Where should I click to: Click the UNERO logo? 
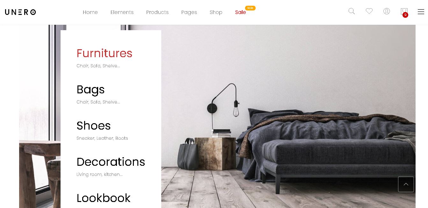pos(20,12)
